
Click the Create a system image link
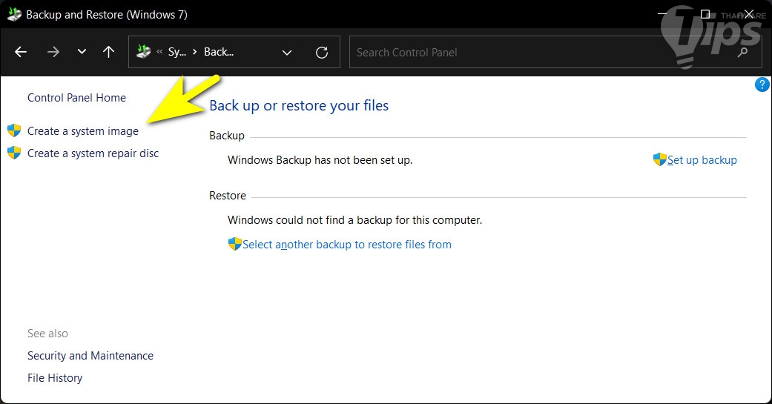coord(83,131)
